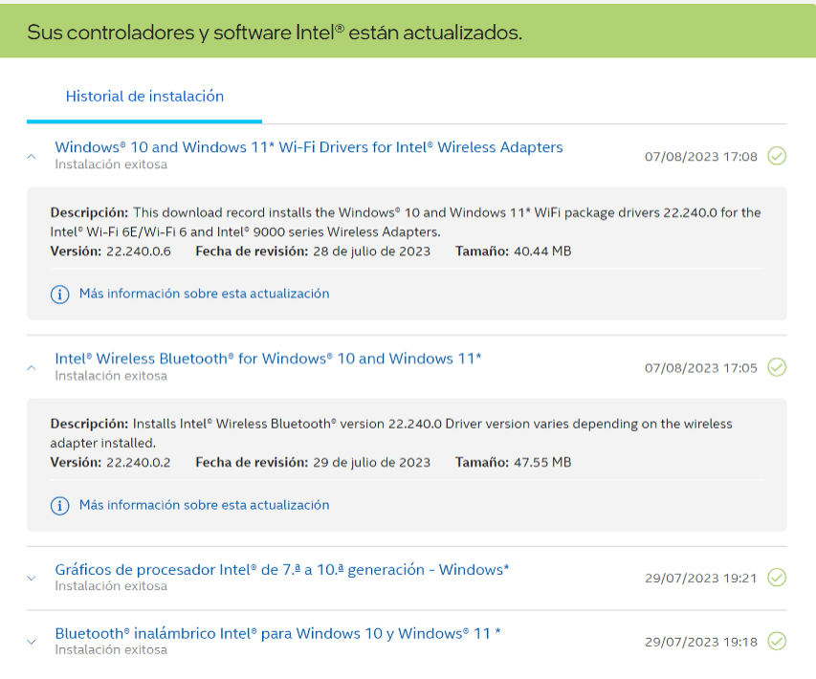Expand the Gráficos de procesador Intel entry
The image size is (816, 679).
tap(32, 578)
